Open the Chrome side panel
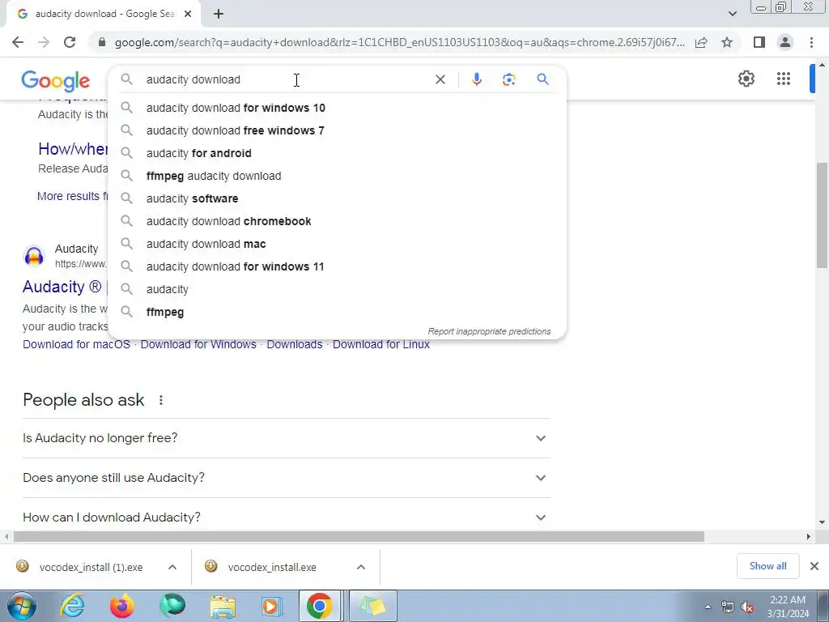The width and height of the screenshot is (829, 622). (759, 42)
